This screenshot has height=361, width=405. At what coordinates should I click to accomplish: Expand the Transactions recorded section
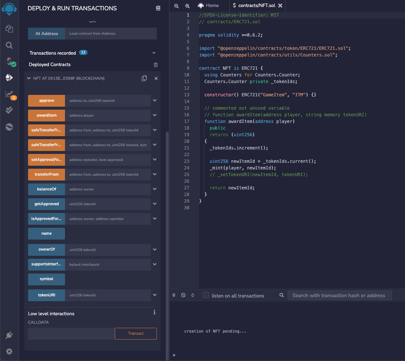(154, 53)
